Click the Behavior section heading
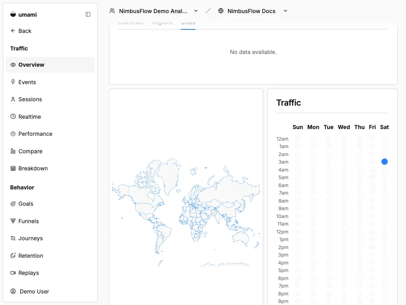Viewport: 406px width, 305px height. point(22,187)
